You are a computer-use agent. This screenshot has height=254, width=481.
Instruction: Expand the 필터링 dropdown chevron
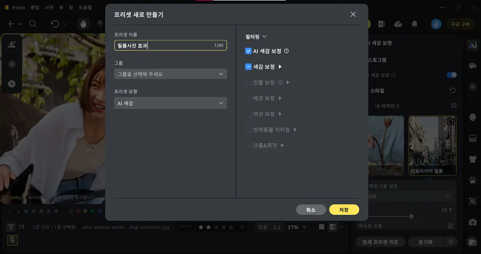pyautogui.click(x=264, y=37)
